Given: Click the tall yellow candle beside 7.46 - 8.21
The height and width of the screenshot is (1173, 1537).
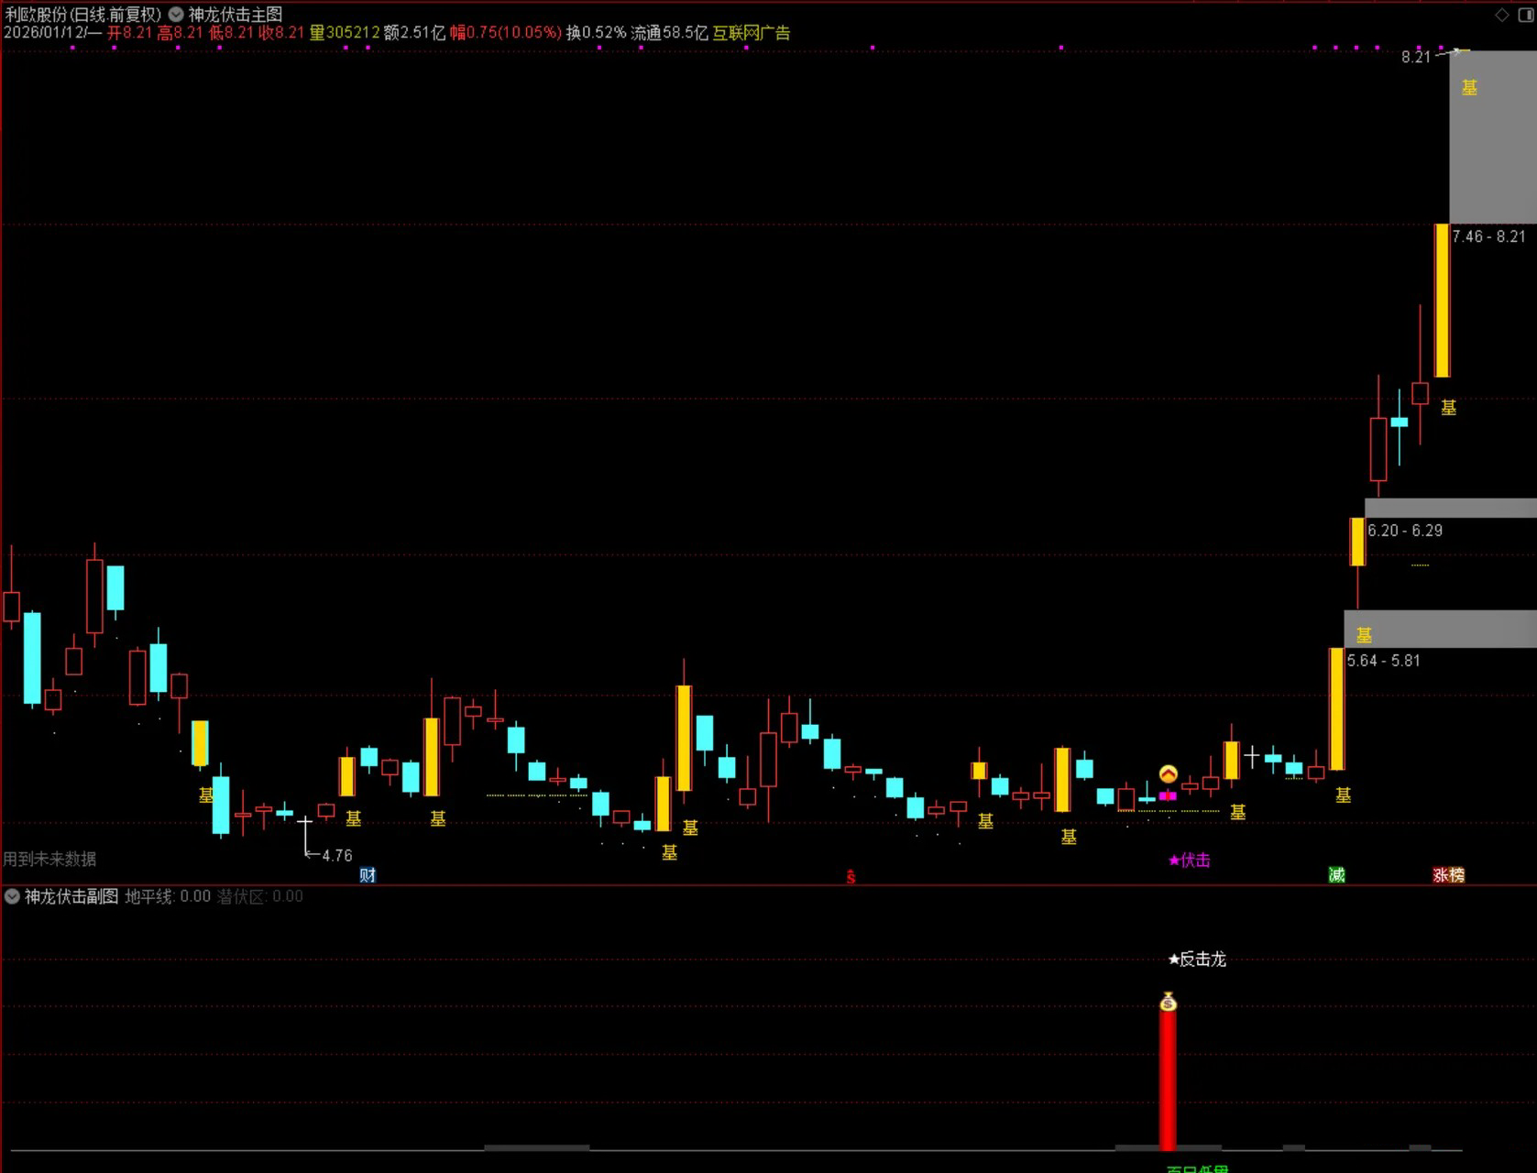Looking at the screenshot, I should [x=1442, y=301].
